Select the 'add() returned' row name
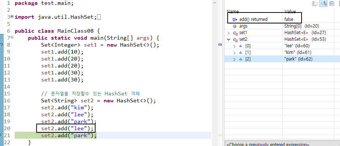340x146 pixels. tap(253, 19)
